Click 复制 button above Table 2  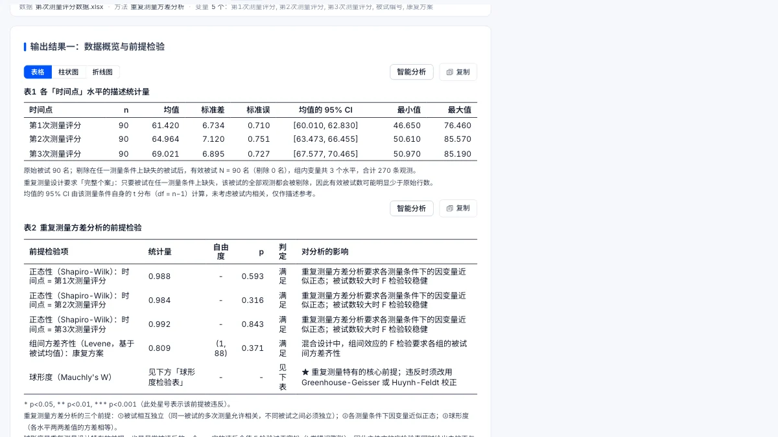pyautogui.click(x=458, y=208)
